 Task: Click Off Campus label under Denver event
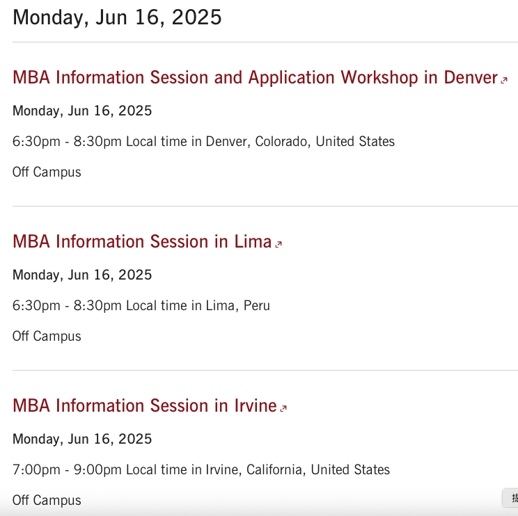(47, 172)
